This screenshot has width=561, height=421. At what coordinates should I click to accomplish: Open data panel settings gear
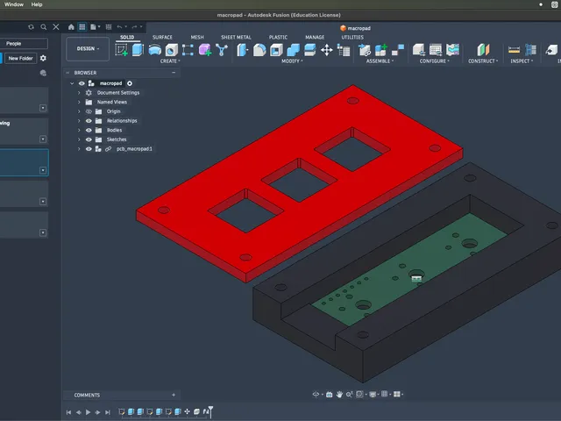point(43,58)
